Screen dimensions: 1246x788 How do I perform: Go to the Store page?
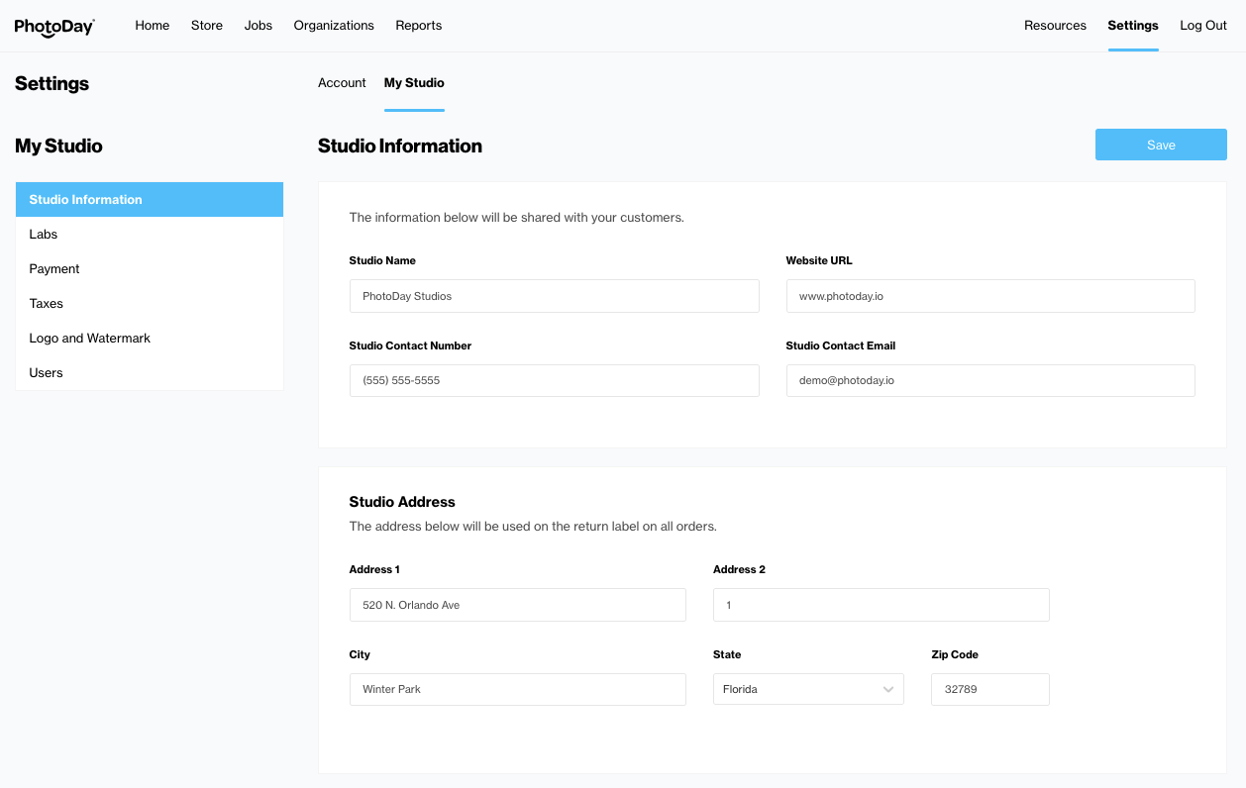tap(207, 26)
